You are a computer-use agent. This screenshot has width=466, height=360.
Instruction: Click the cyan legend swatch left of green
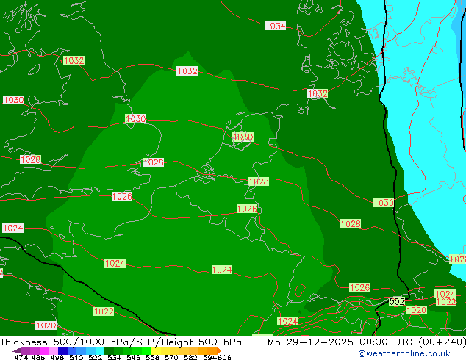point(100,350)
